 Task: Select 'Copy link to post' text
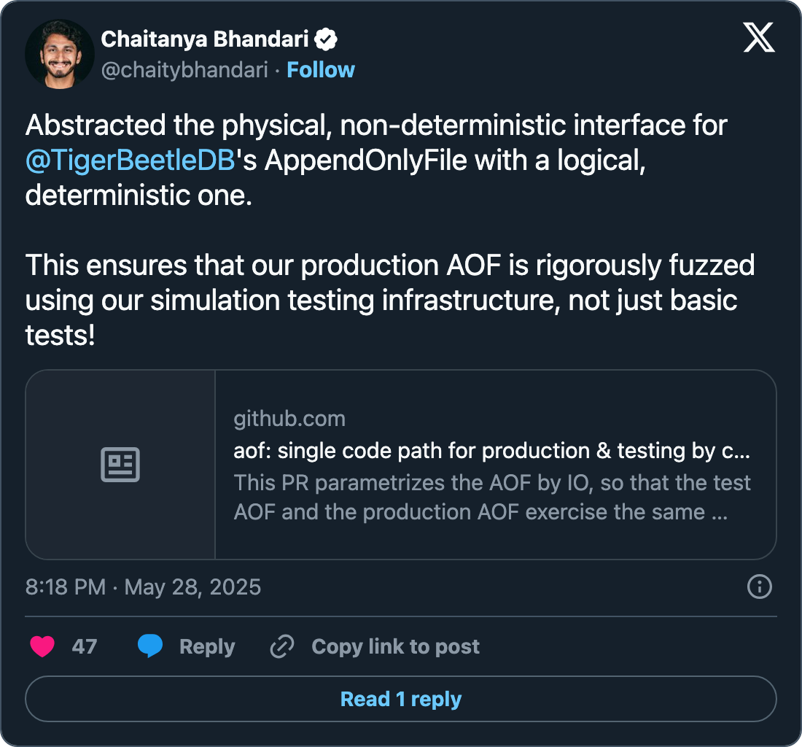[395, 646]
